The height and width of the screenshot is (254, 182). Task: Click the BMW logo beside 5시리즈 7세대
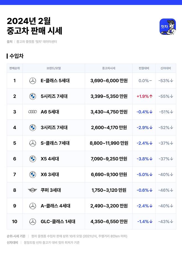click(x=33, y=96)
